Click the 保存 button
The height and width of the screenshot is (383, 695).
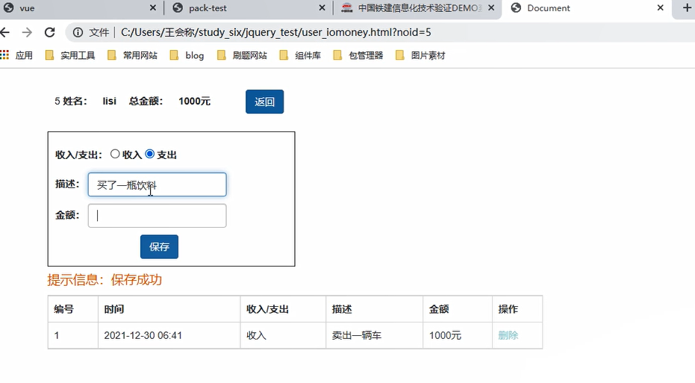[x=159, y=246]
